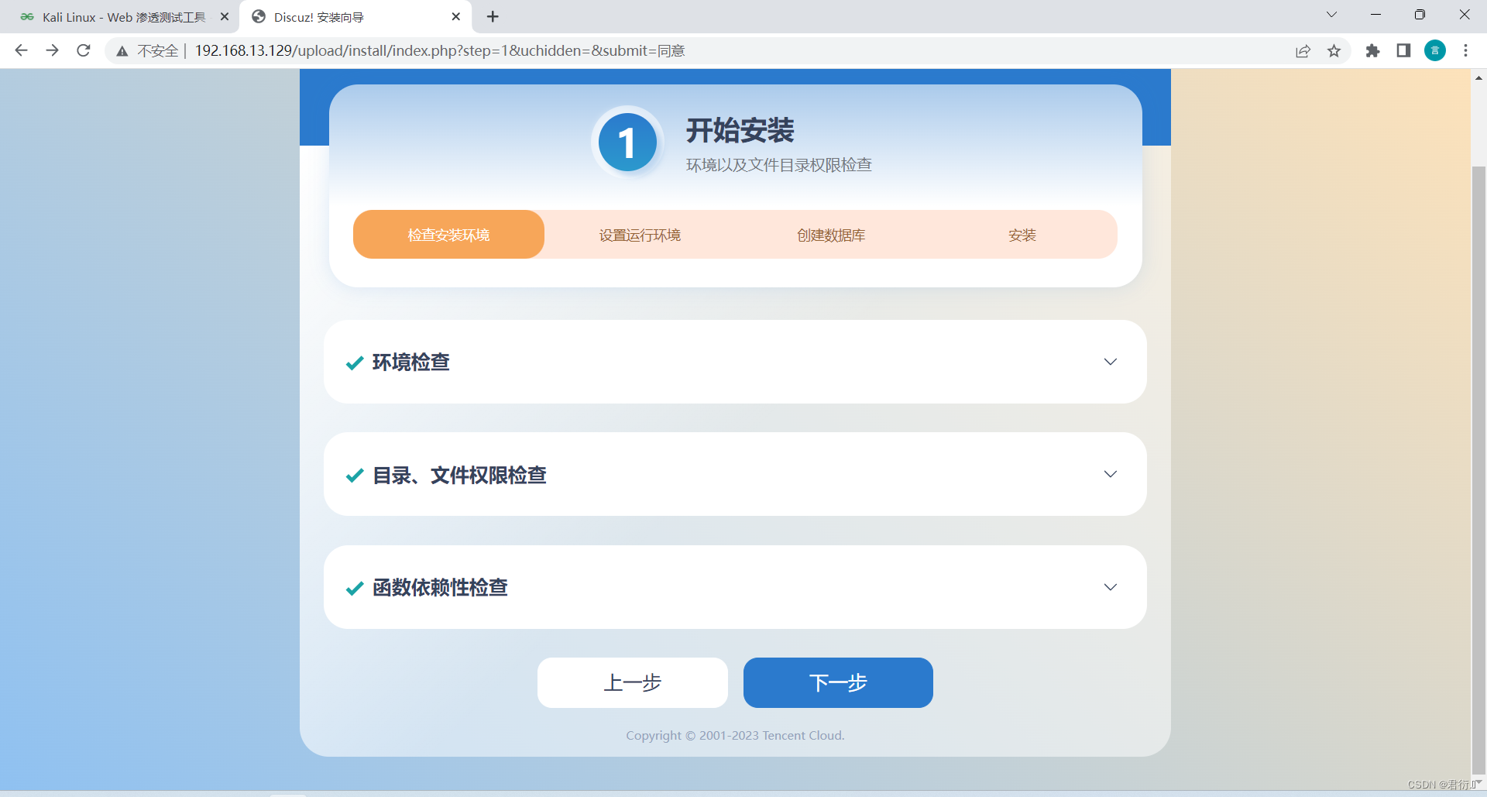Share this page via share icon
This screenshot has width=1487, height=797.
click(x=1303, y=51)
